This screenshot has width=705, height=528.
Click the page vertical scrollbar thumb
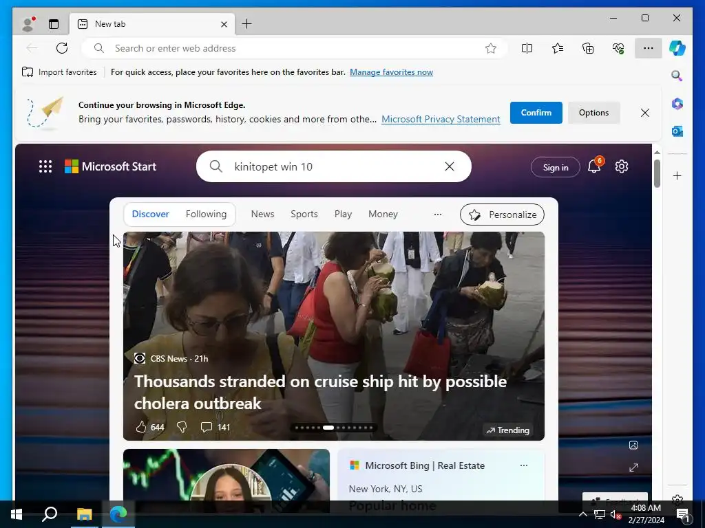click(x=657, y=173)
